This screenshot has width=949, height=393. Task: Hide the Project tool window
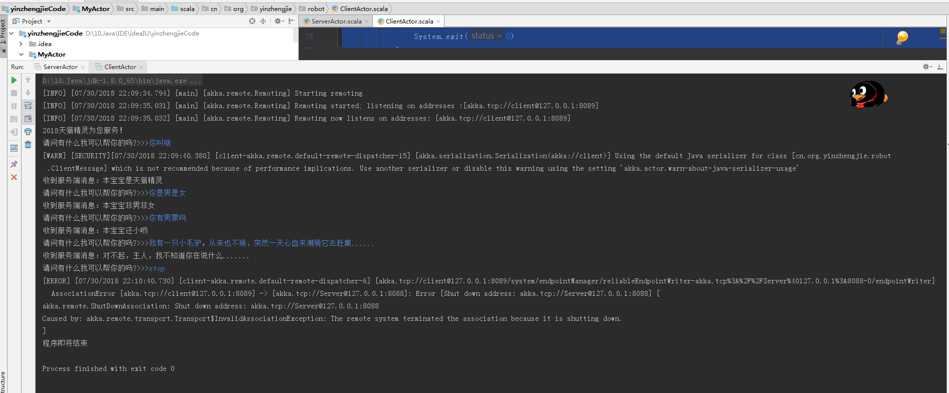pyautogui.click(x=291, y=21)
